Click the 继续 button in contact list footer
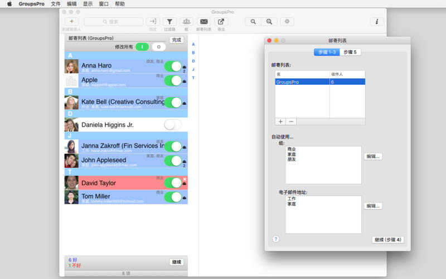Image resolution: width=446 pixels, height=279 pixels. pos(177,262)
